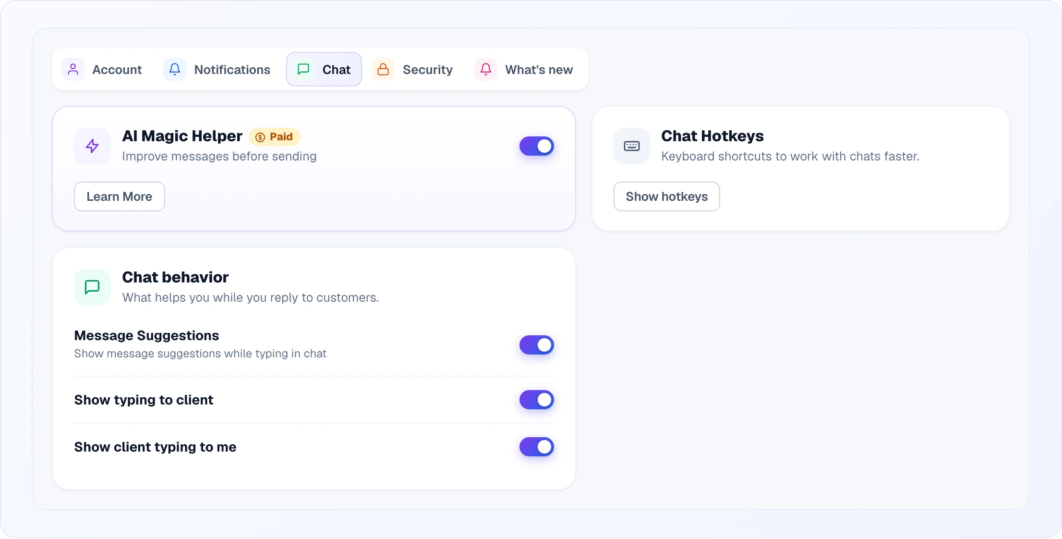Screen dimensions: 1062x539
Task: Click 'Keyboard shortcuts to work with chats faster.'
Action: point(790,156)
